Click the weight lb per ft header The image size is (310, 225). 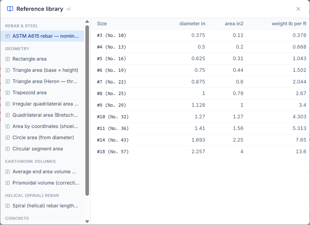pyautogui.click(x=289, y=24)
